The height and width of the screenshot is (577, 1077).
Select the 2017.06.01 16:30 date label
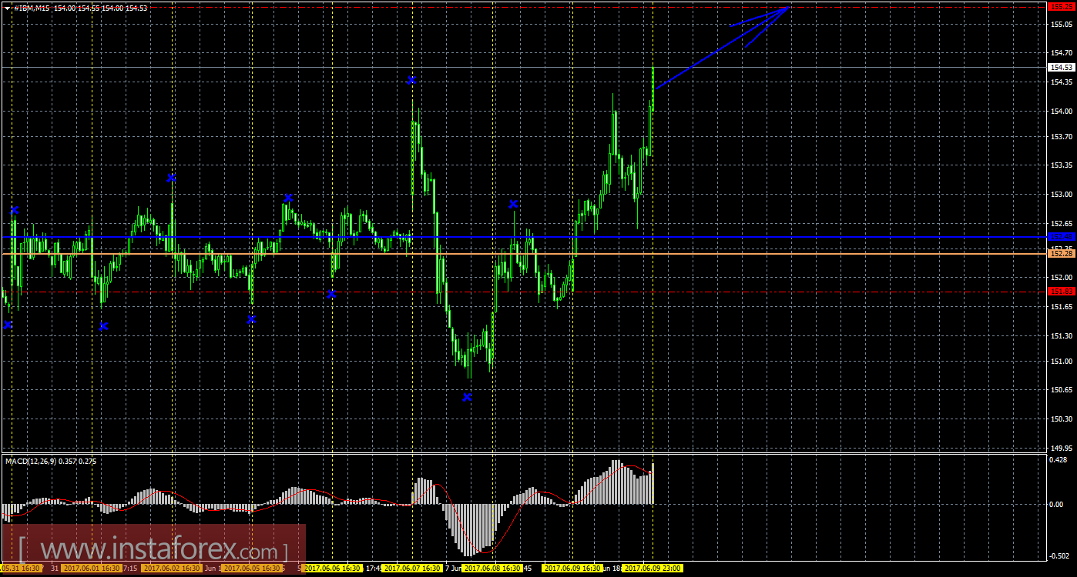click(x=92, y=569)
